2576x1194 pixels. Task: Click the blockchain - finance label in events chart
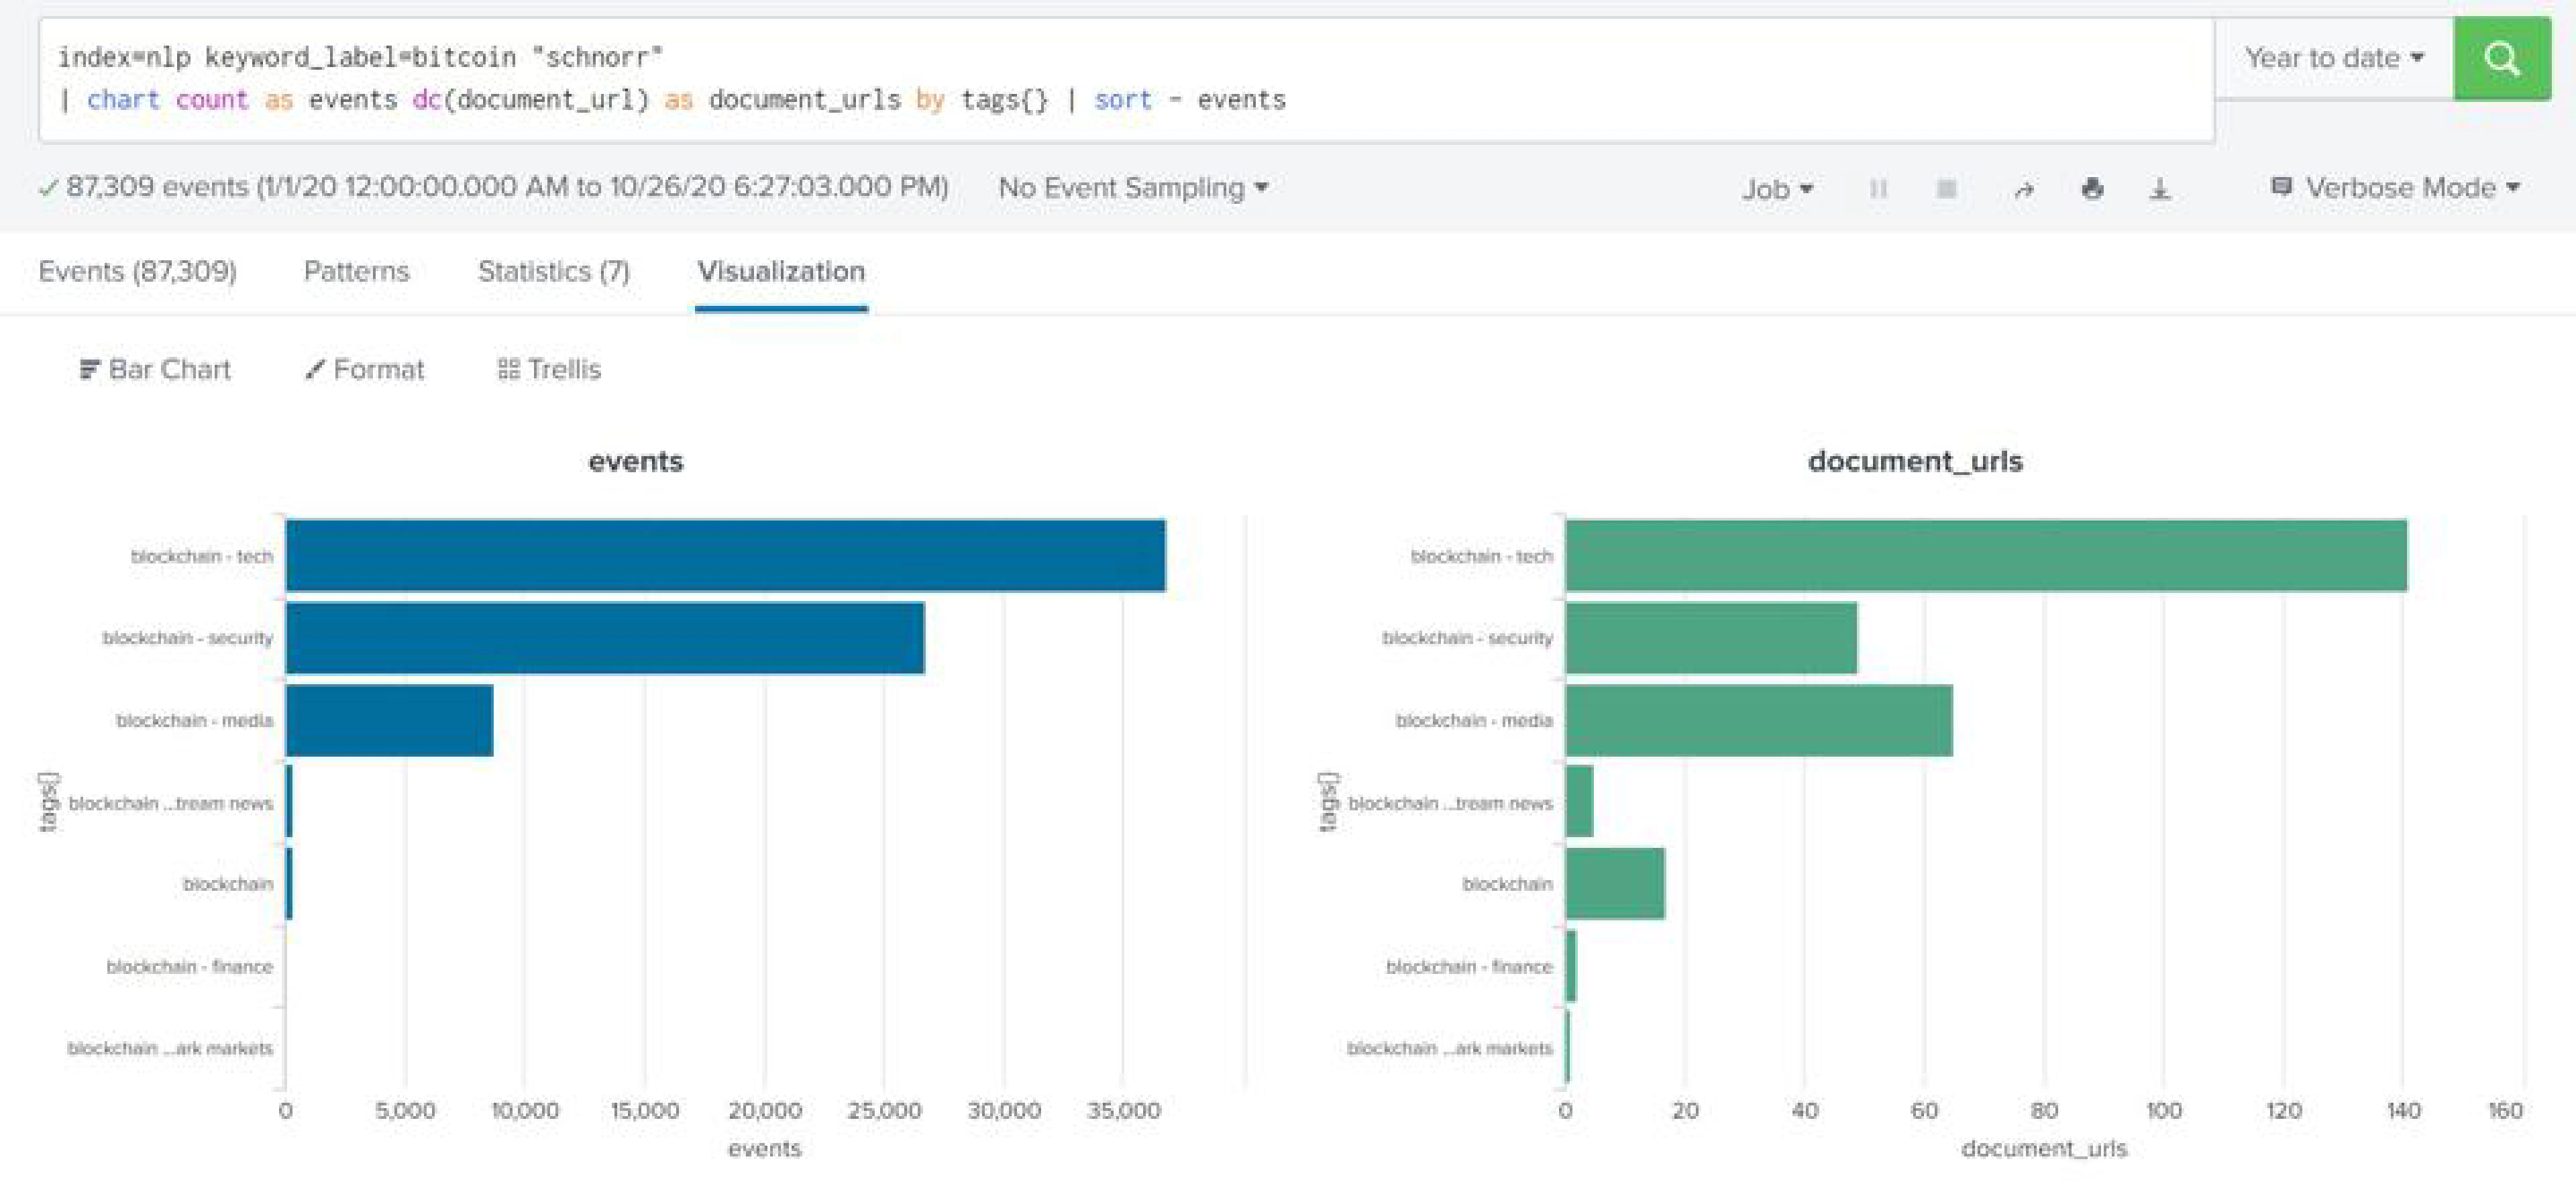click(189, 966)
